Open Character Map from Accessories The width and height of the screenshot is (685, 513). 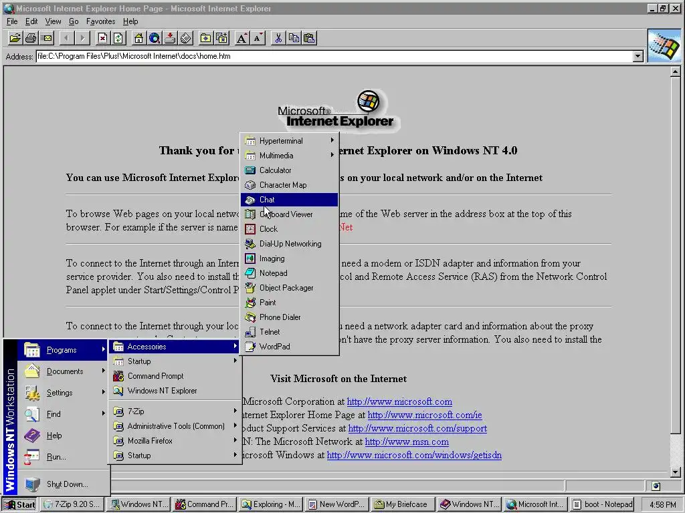point(289,185)
